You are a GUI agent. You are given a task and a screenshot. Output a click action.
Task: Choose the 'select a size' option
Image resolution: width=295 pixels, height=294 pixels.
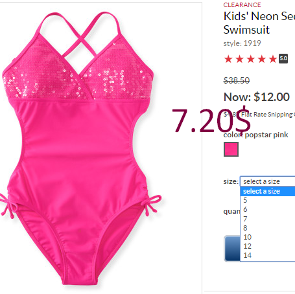tap(268, 191)
